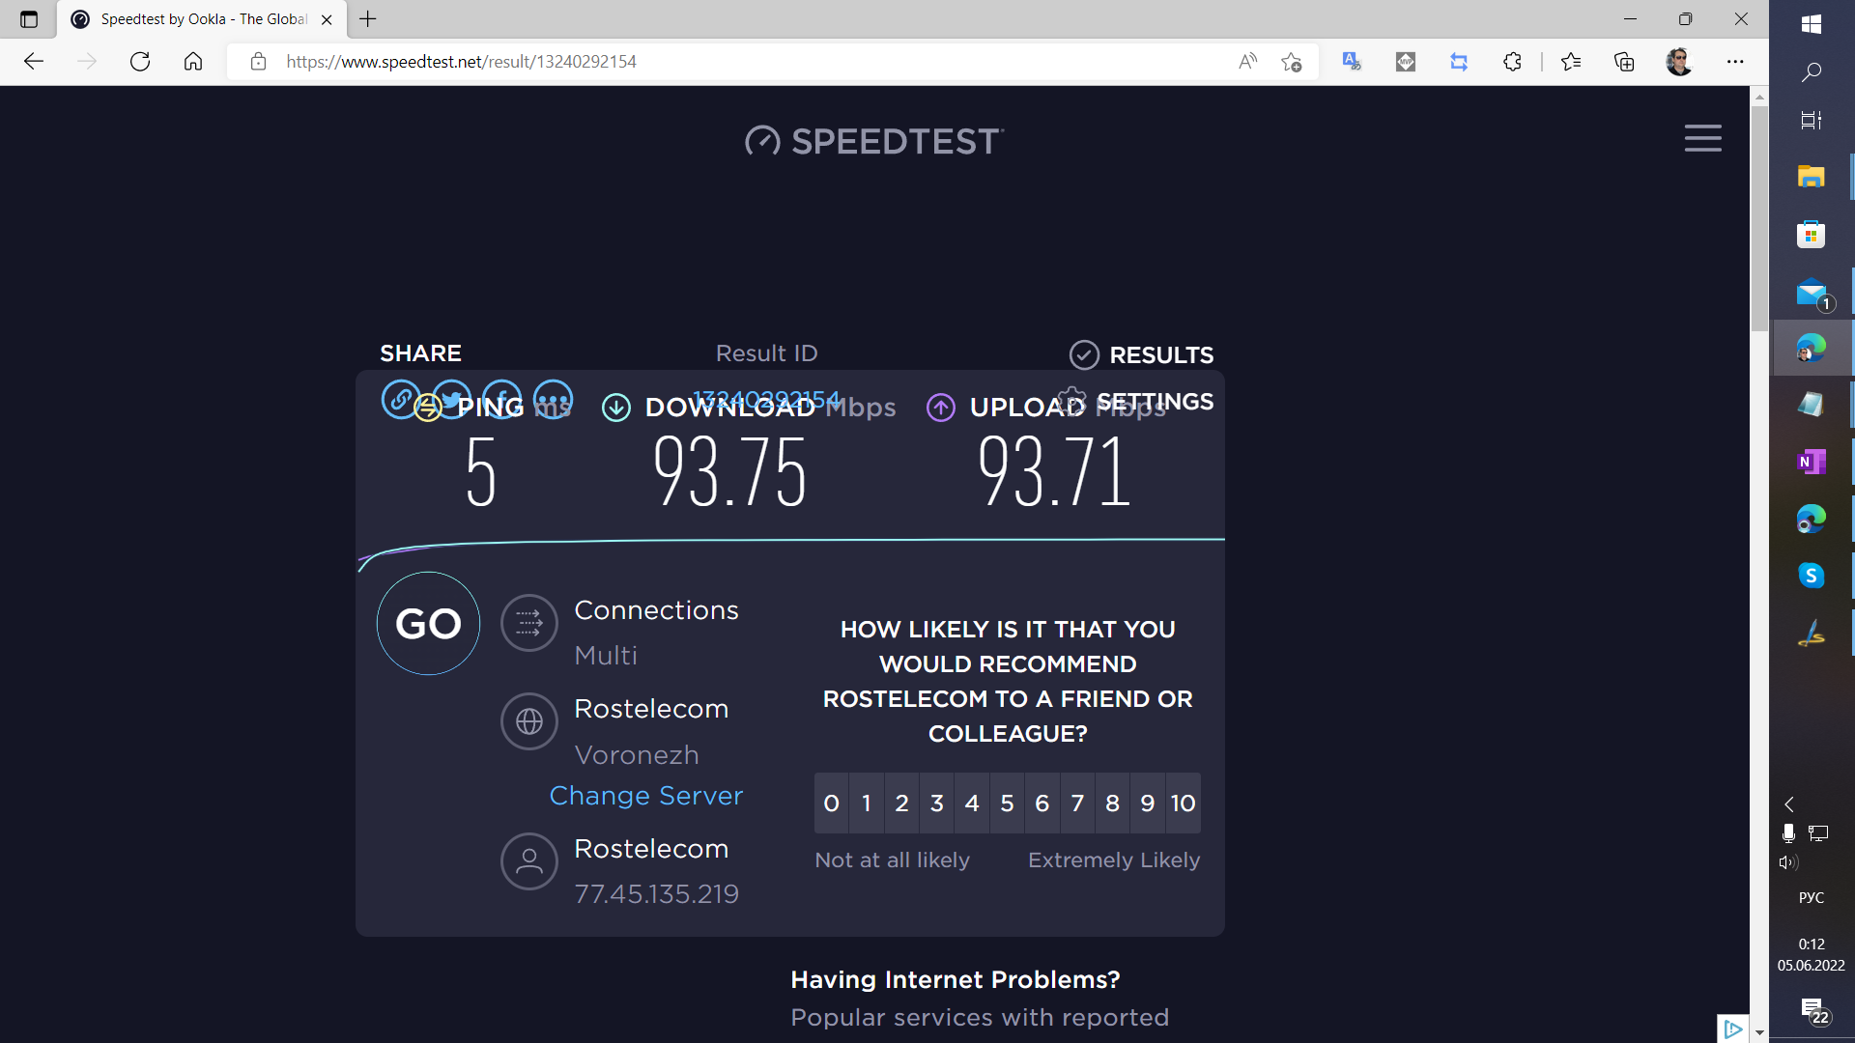
Task: Click Change Server dropdown link
Action: point(647,795)
